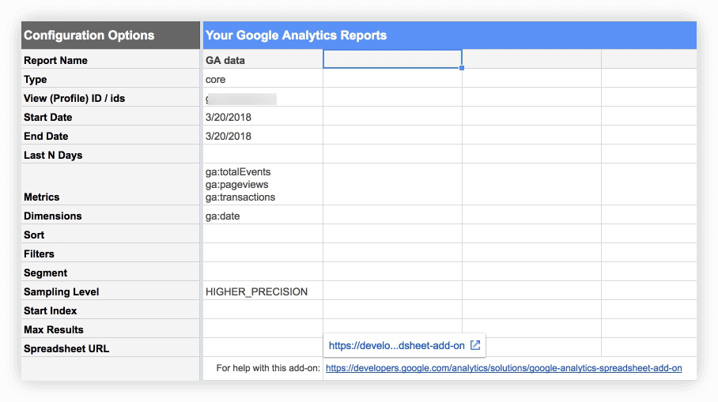This screenshot has height=402, width=718.
Task: Select the 'Configuration Options' header cell
Action: click(x=111, y=36)
